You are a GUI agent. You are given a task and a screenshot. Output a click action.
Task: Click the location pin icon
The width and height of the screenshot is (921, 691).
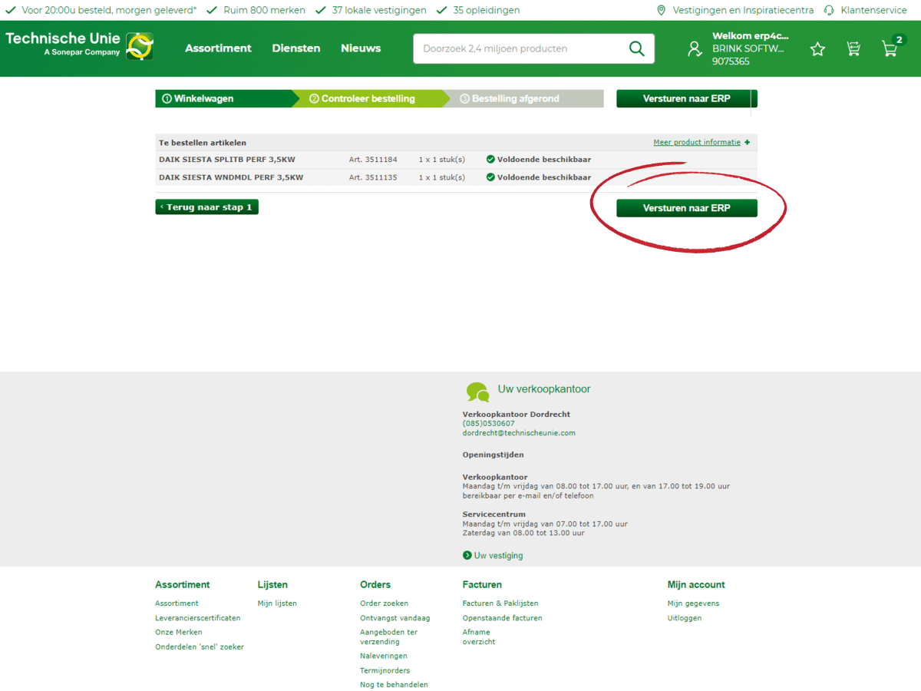[661, 10]
